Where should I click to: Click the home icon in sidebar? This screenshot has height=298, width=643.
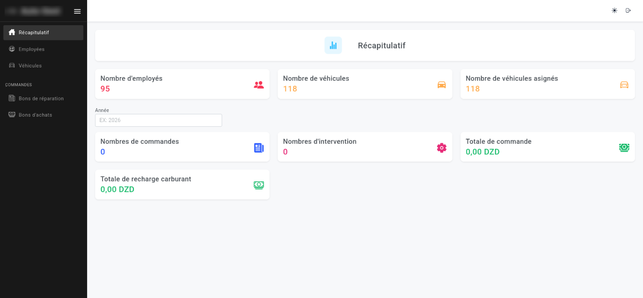[x=12, y=33]
